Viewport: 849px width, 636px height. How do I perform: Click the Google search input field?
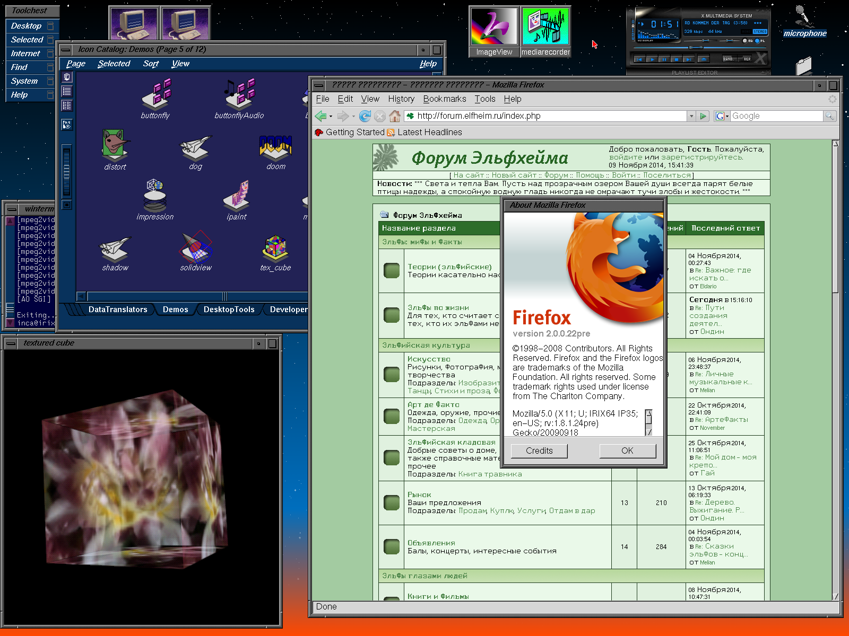pyautogui.click(x=777, y=116)
